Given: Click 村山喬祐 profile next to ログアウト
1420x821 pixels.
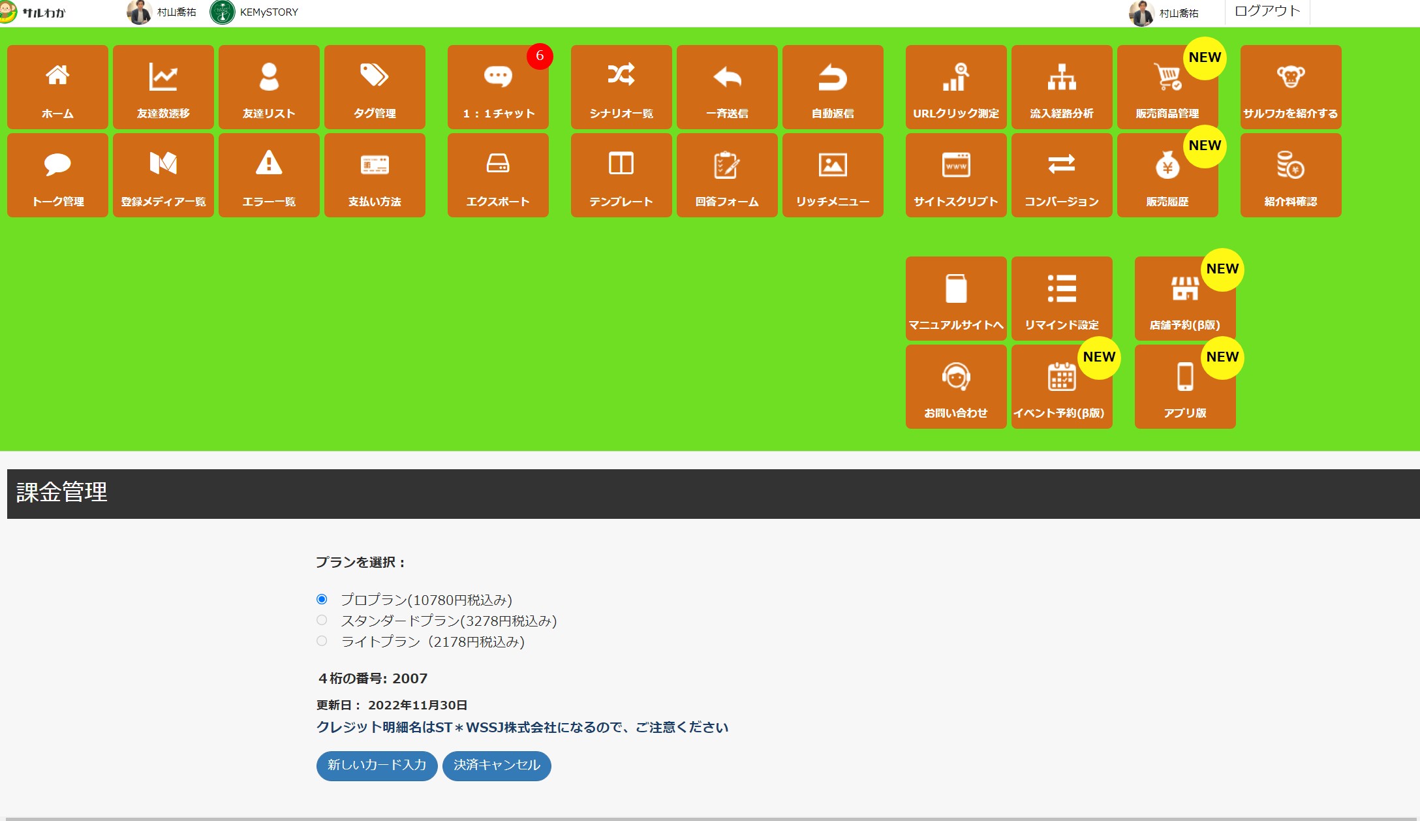Looking at the screenshot, I should [1164, 13].
